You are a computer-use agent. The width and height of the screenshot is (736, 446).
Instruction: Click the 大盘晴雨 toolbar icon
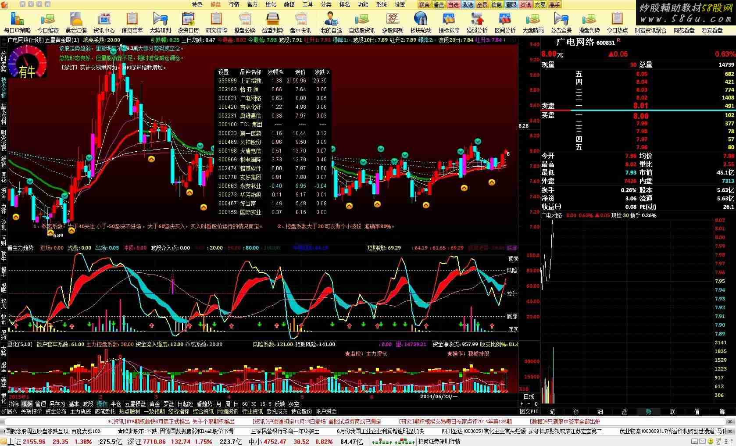[x=533, y=22]
